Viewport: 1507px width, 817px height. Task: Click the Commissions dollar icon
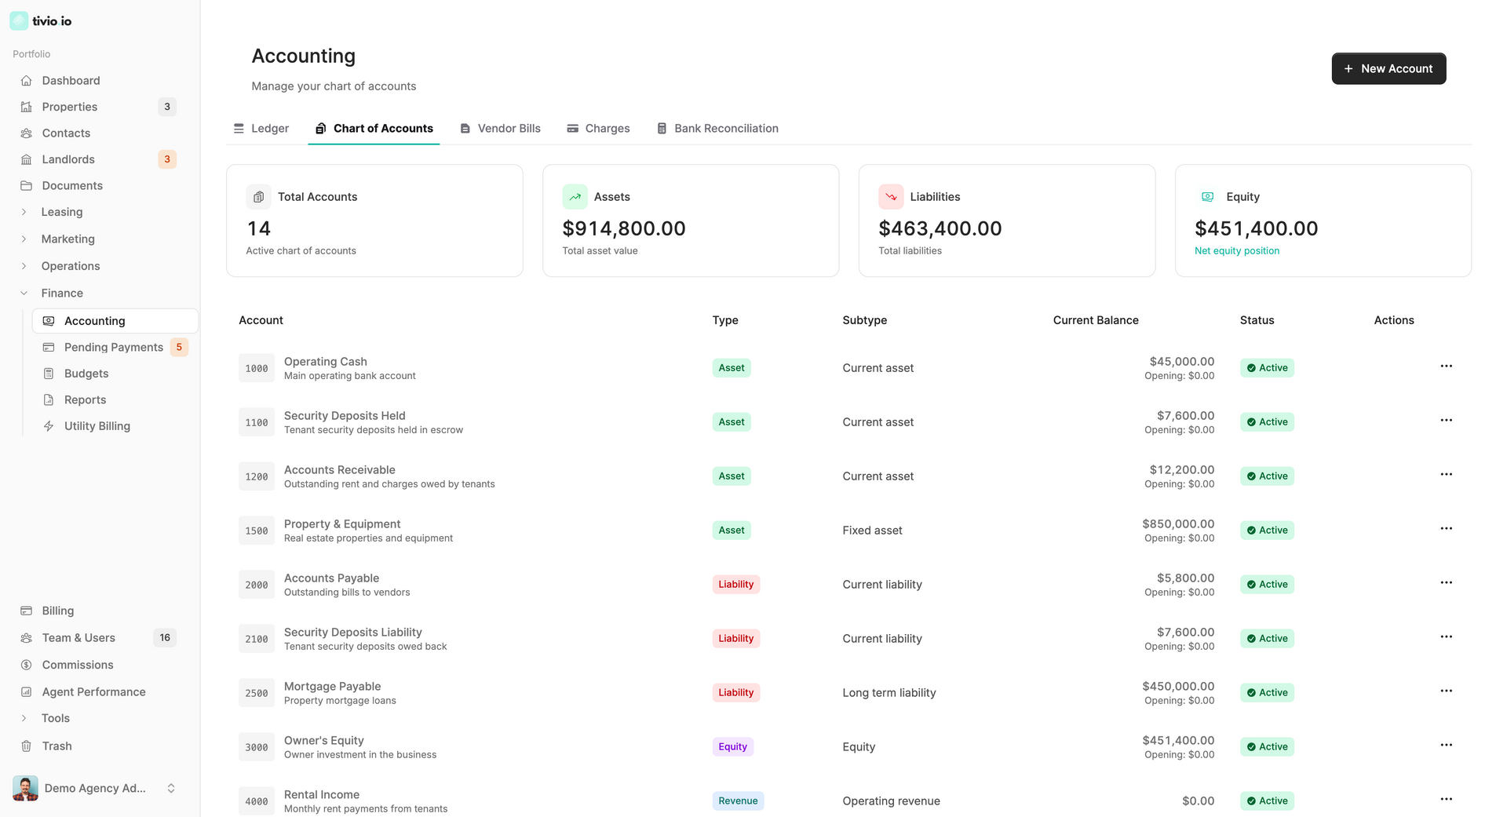point(26,665)
